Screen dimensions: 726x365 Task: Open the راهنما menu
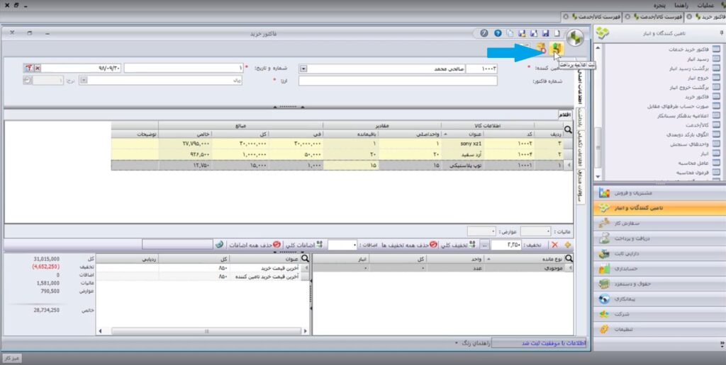(x=682, y=5)
